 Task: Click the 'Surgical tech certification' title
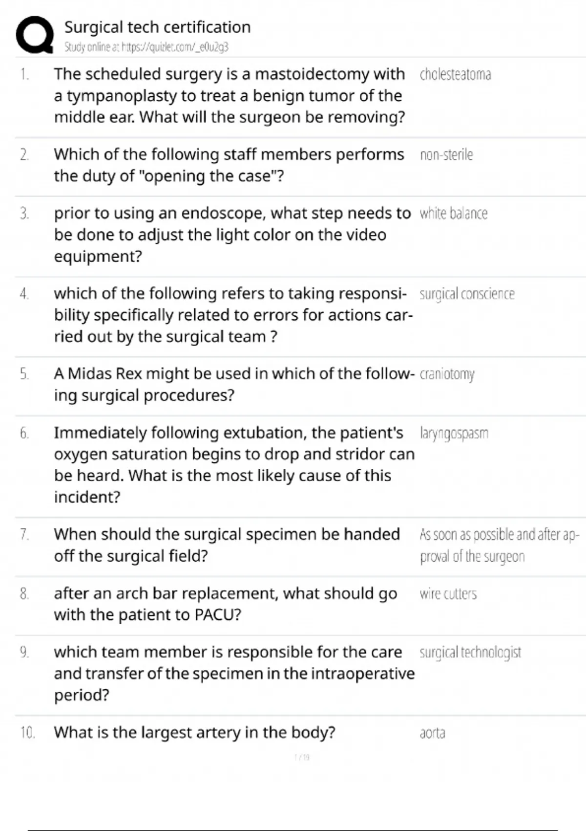click(x=157, y=27)
